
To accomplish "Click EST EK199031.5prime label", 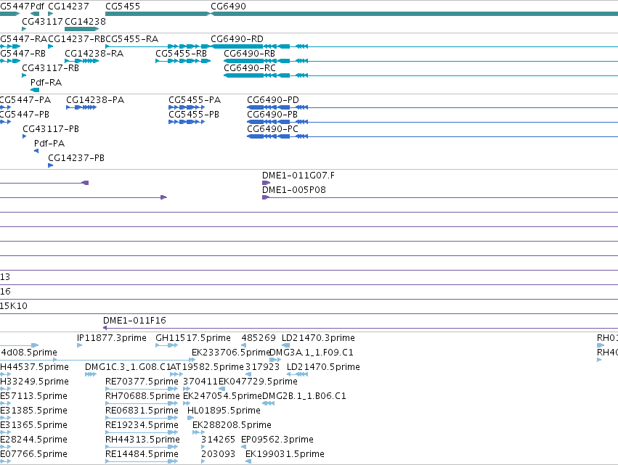I will [x=285, y=455].
